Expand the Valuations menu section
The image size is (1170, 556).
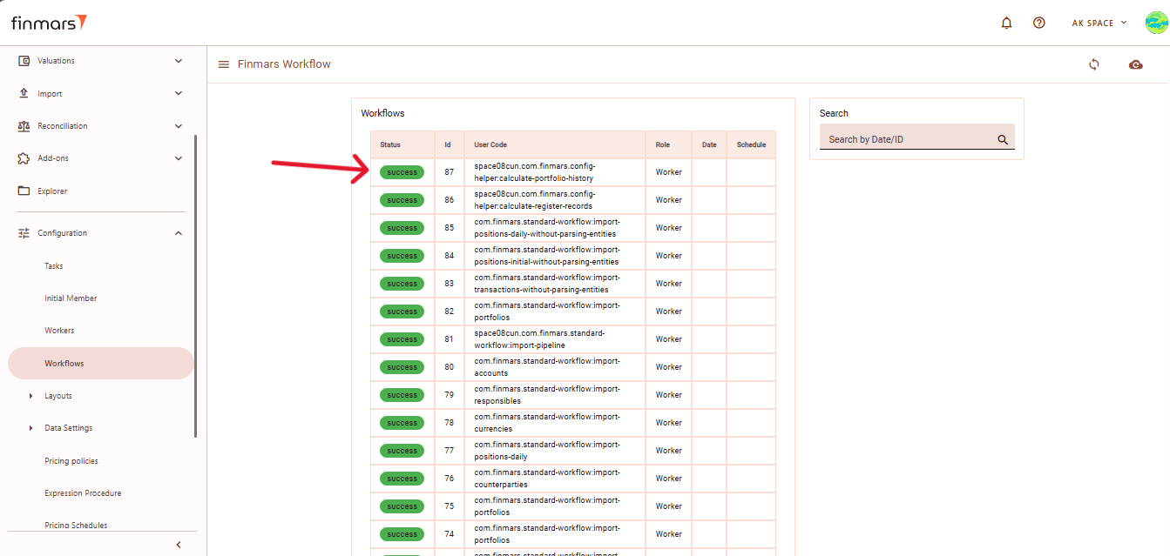(179, 61)
